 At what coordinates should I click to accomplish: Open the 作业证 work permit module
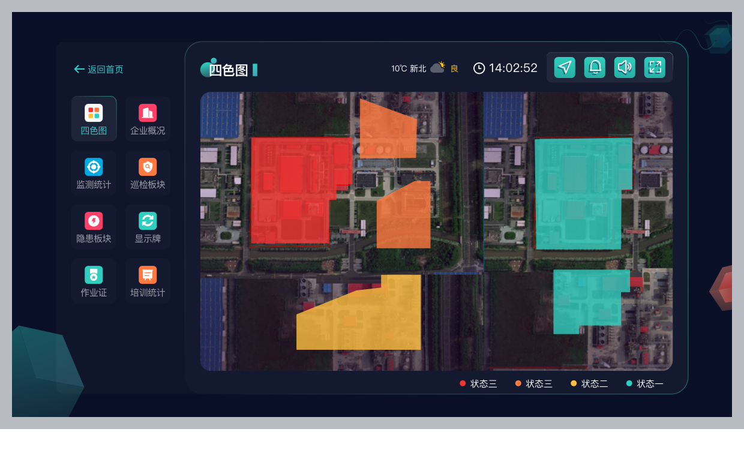click(x=94, y=281)
